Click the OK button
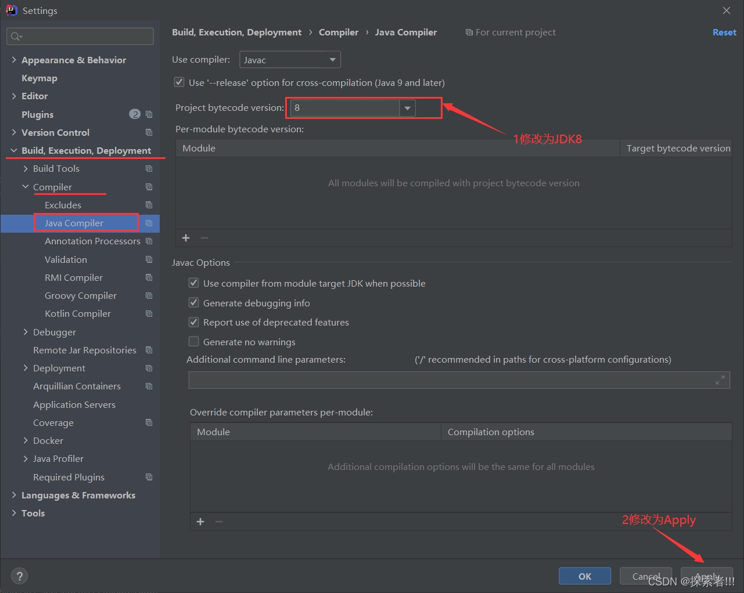 [x=585, y=576]
